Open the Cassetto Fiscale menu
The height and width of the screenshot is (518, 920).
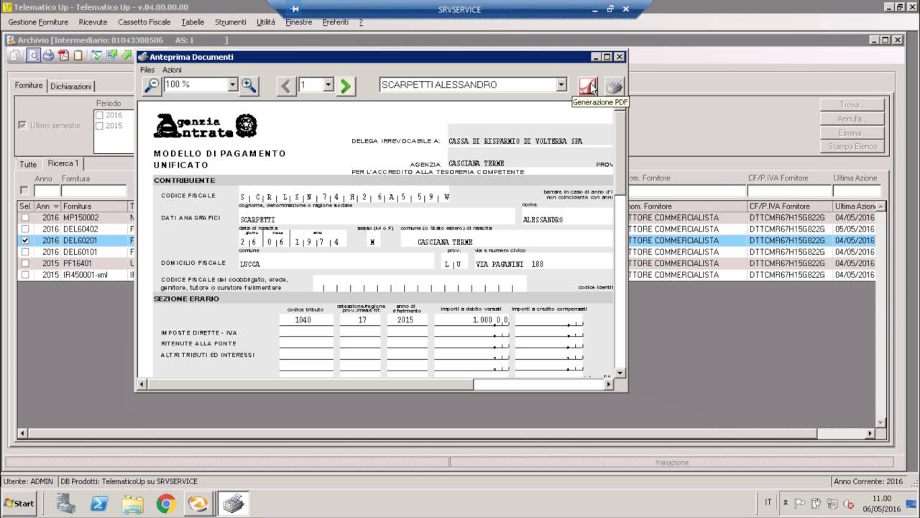coord(144,22)
